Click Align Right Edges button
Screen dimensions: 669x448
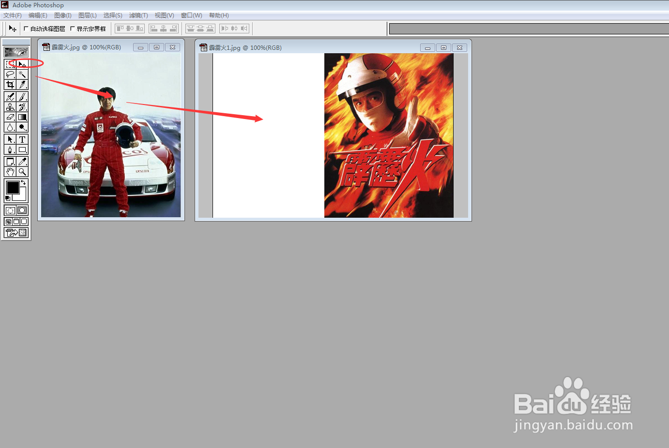[x=173, y=29]
